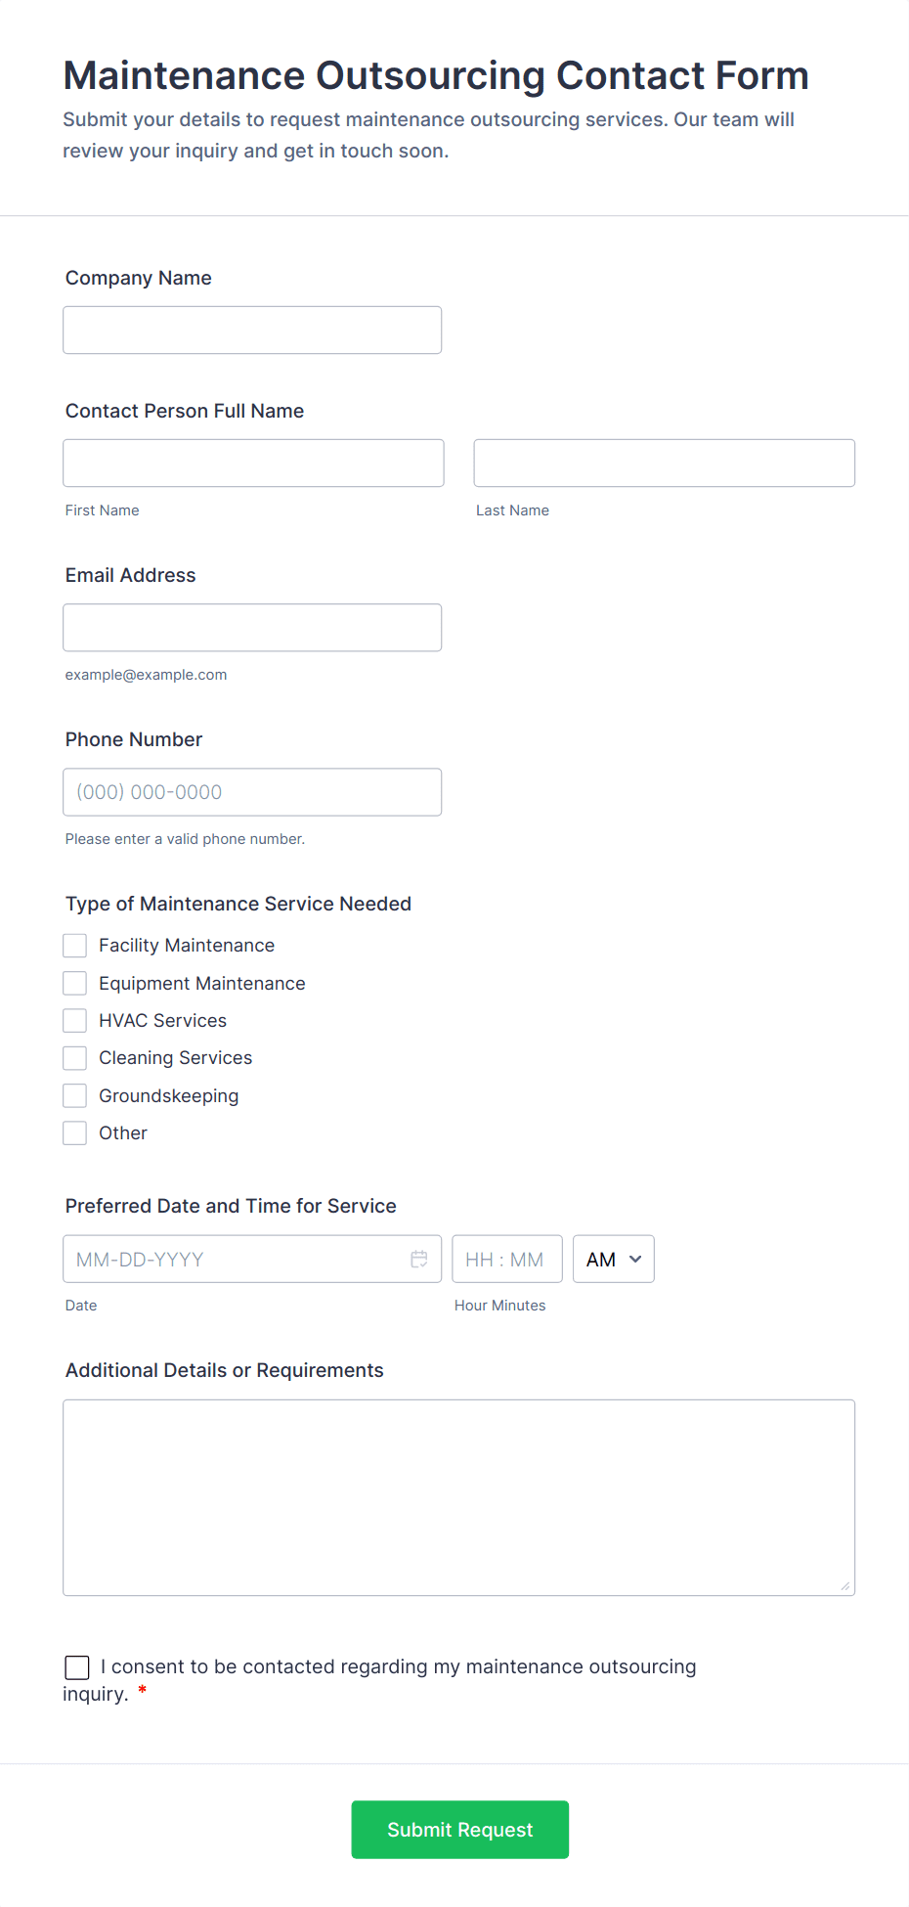
Task: Focus the HH : MM time field
Action: pos(506,1260)
